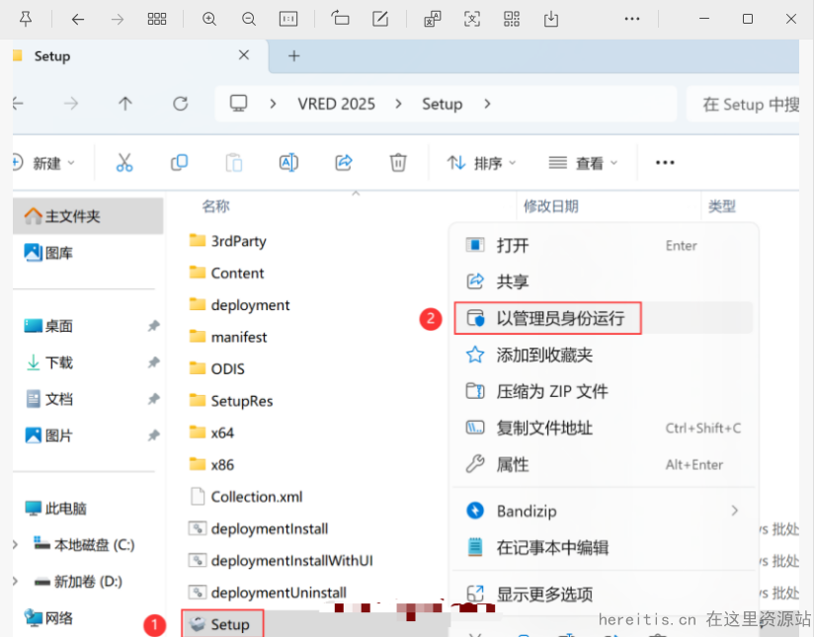
Task: Rotate the image in viewer
Action: 341,19
